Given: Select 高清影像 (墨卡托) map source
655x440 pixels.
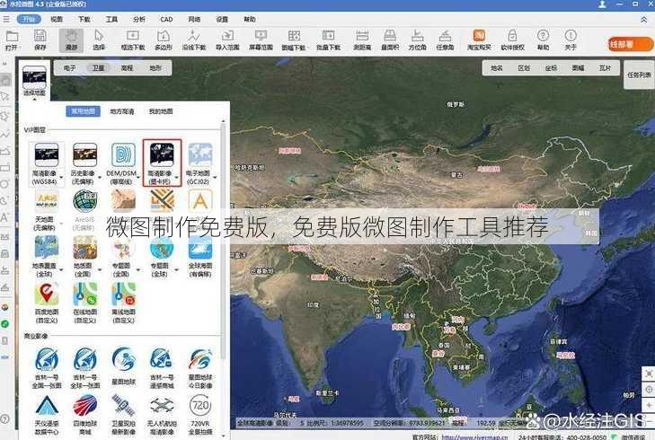Looking at the screenshot, I should [x=161, y=163].
